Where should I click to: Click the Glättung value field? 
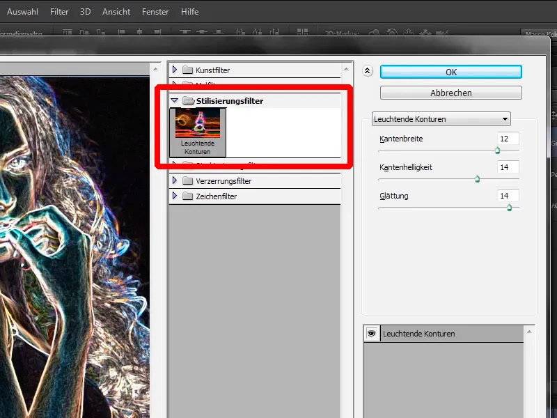pyautogui.click(x=508, y=196)
